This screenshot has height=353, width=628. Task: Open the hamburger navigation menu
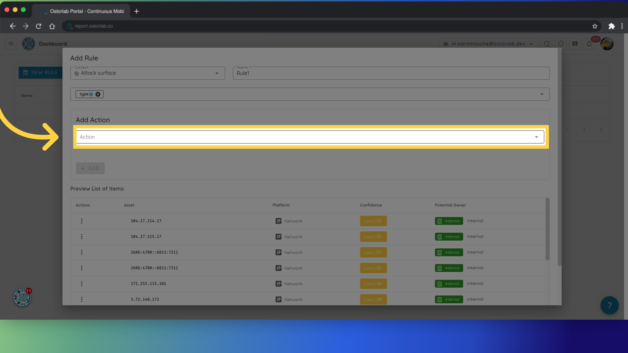pos(11,44)
